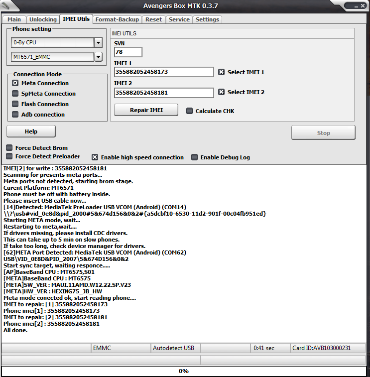Click the Help button

31,131
